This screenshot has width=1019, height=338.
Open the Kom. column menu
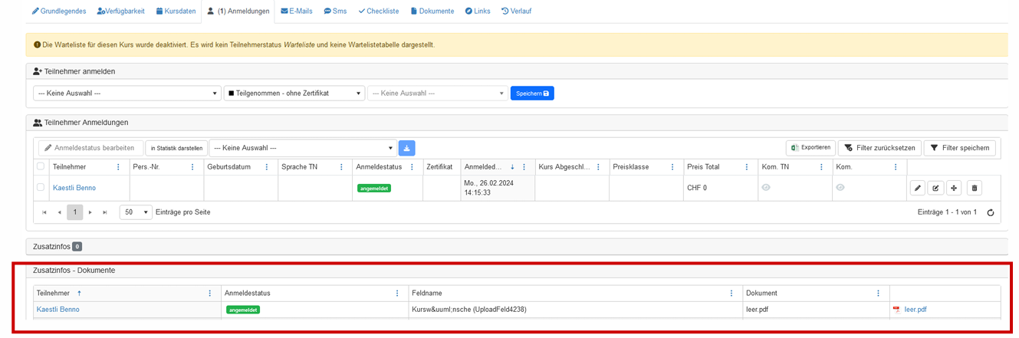click(896, 167)
